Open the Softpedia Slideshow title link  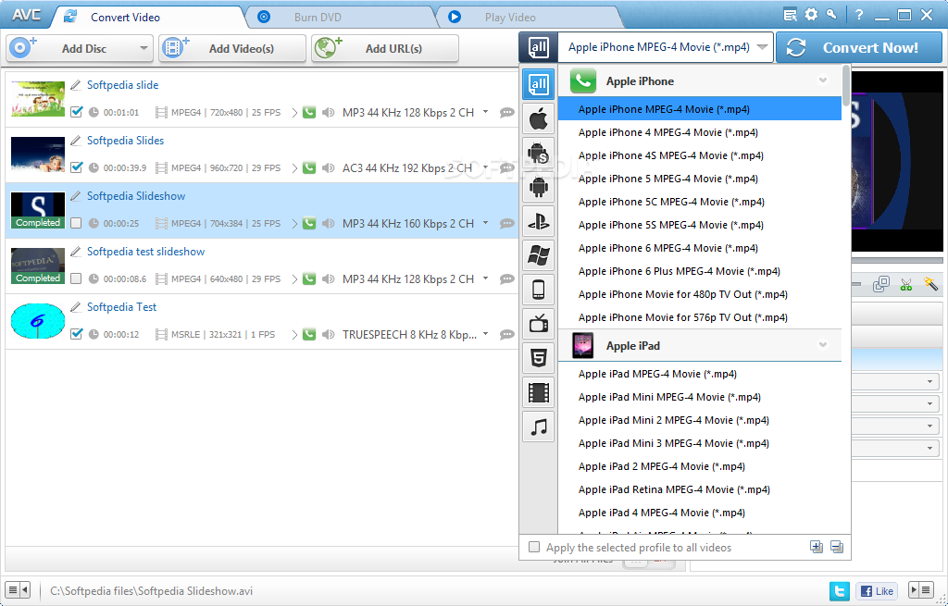pyautogui.click(x=136, y=196)
